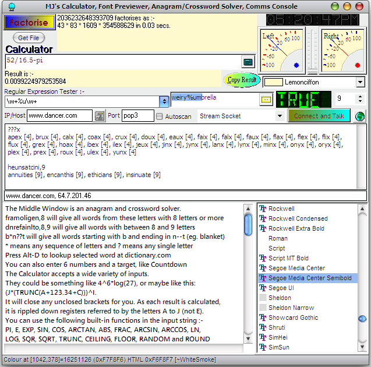The height and width of the screenshot is (367, 371).
Task: Click the font list scroll up arrow
Action: pos(362,209)
